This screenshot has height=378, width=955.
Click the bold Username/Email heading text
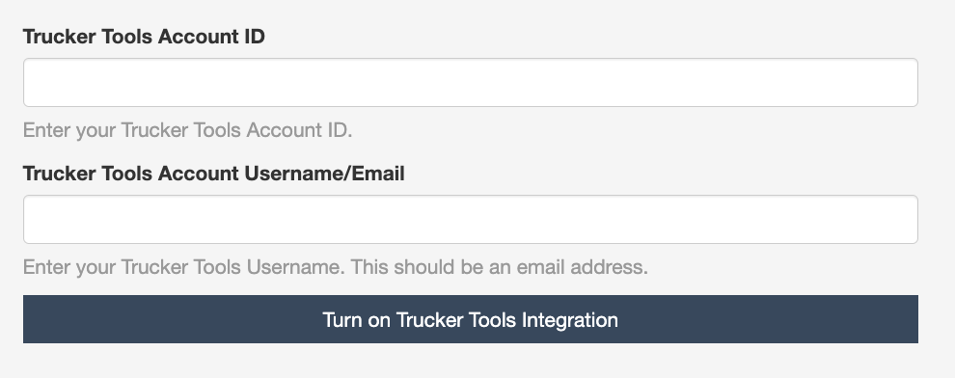(x=214, y=174)
